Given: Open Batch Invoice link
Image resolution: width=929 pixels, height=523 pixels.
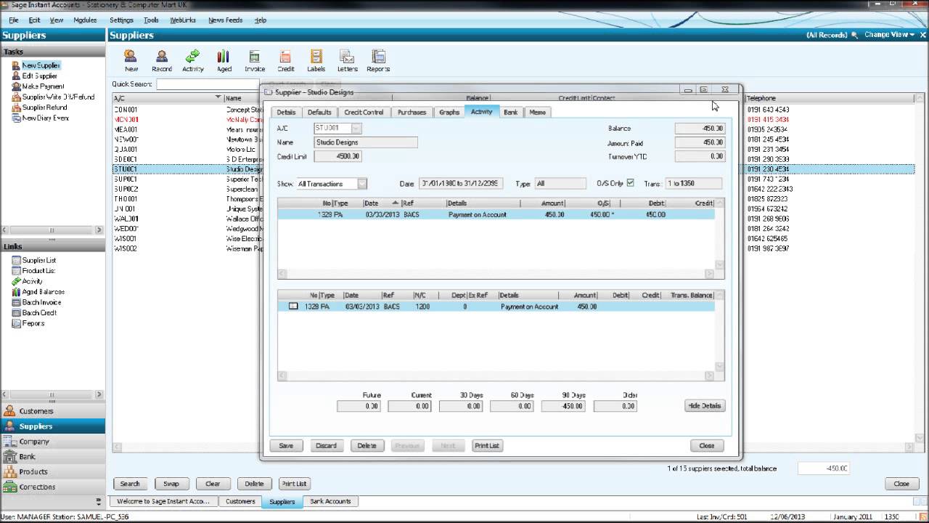Looking at the screenshot, I should (x=41, y=302).
